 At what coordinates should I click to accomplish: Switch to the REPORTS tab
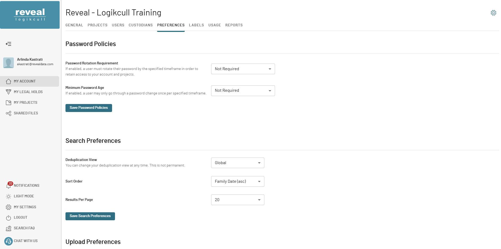(234, 25)
